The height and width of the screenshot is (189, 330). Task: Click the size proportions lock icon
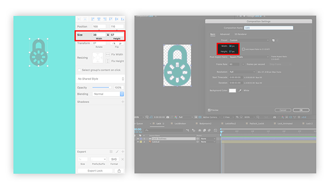tap(108, 35)
